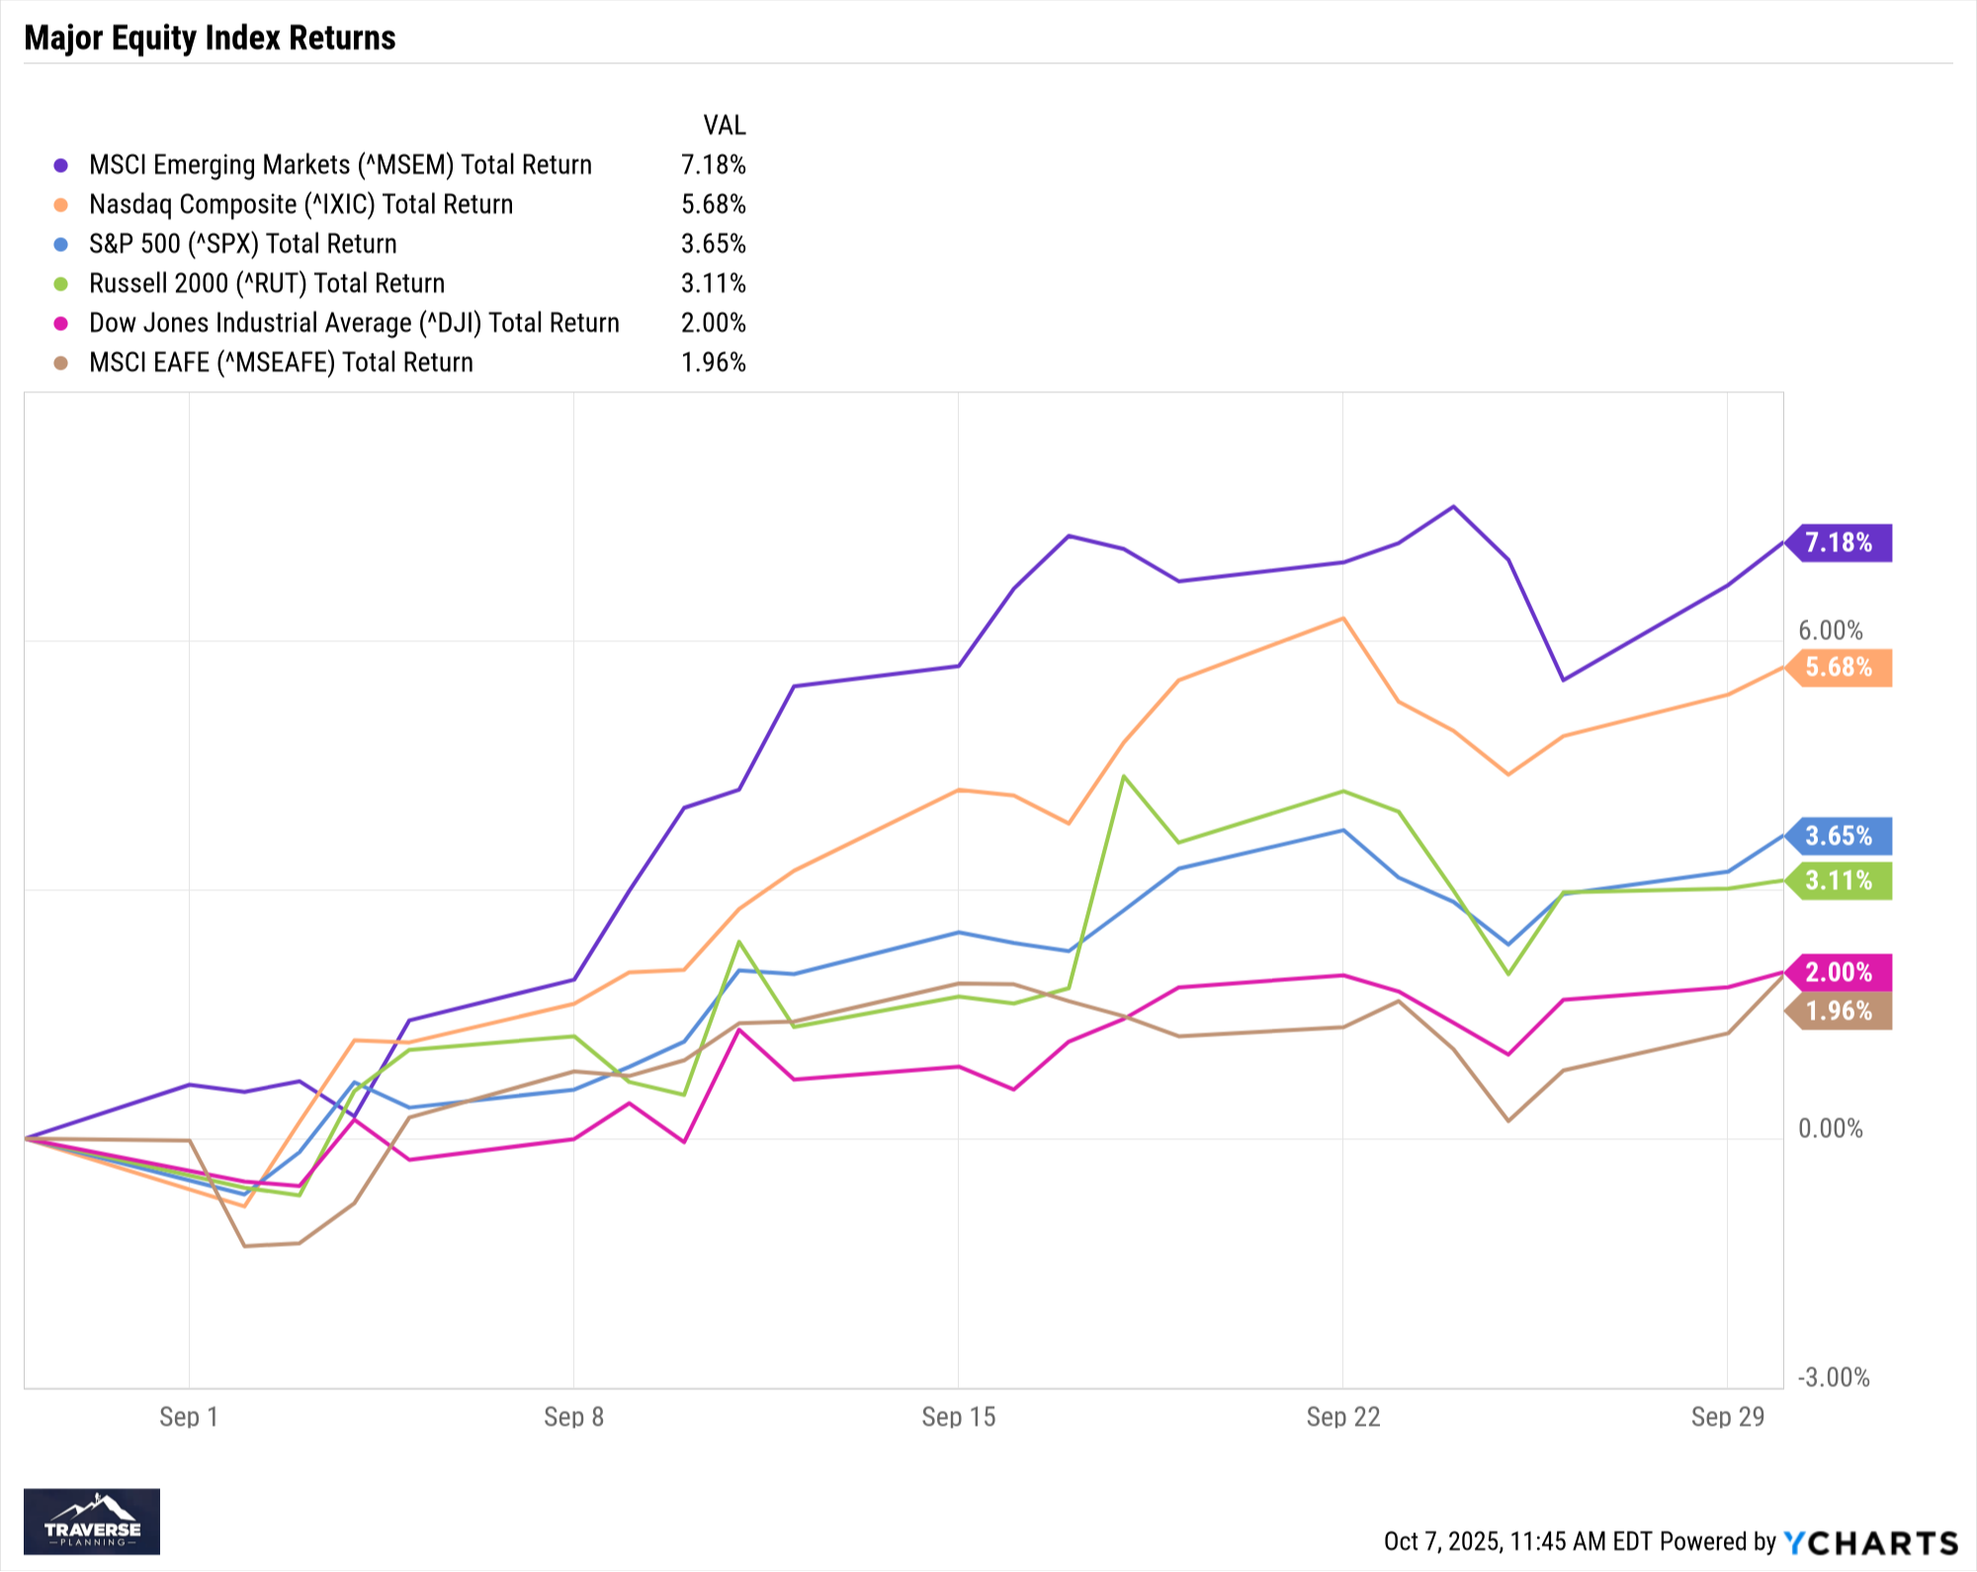1977x1572 pixels.
Task: Click the blue S&P 500 legend dot
Action: (x=61, y=244)
